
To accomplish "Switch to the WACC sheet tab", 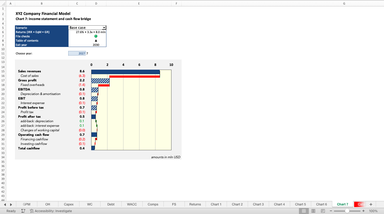I will (x=132, y=204).
